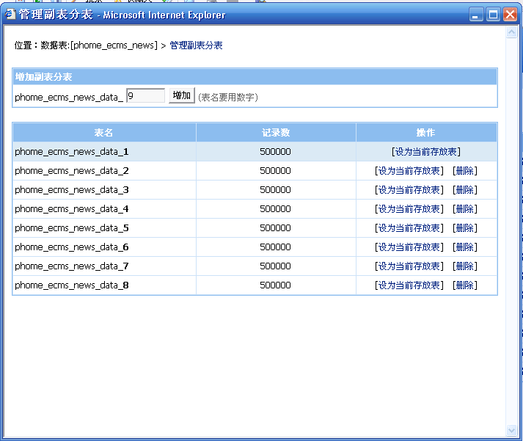Delete the phome_ecms_news_data_2 table
The height and width of the screenshot is (441, 523).
click(464, 171)
